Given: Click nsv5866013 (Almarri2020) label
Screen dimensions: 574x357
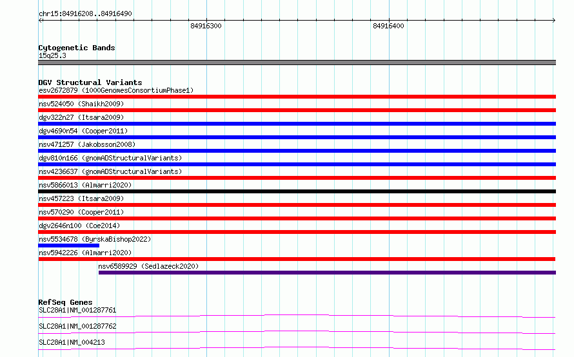Looking at the screenshot, I should pyautogui.click(x=85, y=185).
